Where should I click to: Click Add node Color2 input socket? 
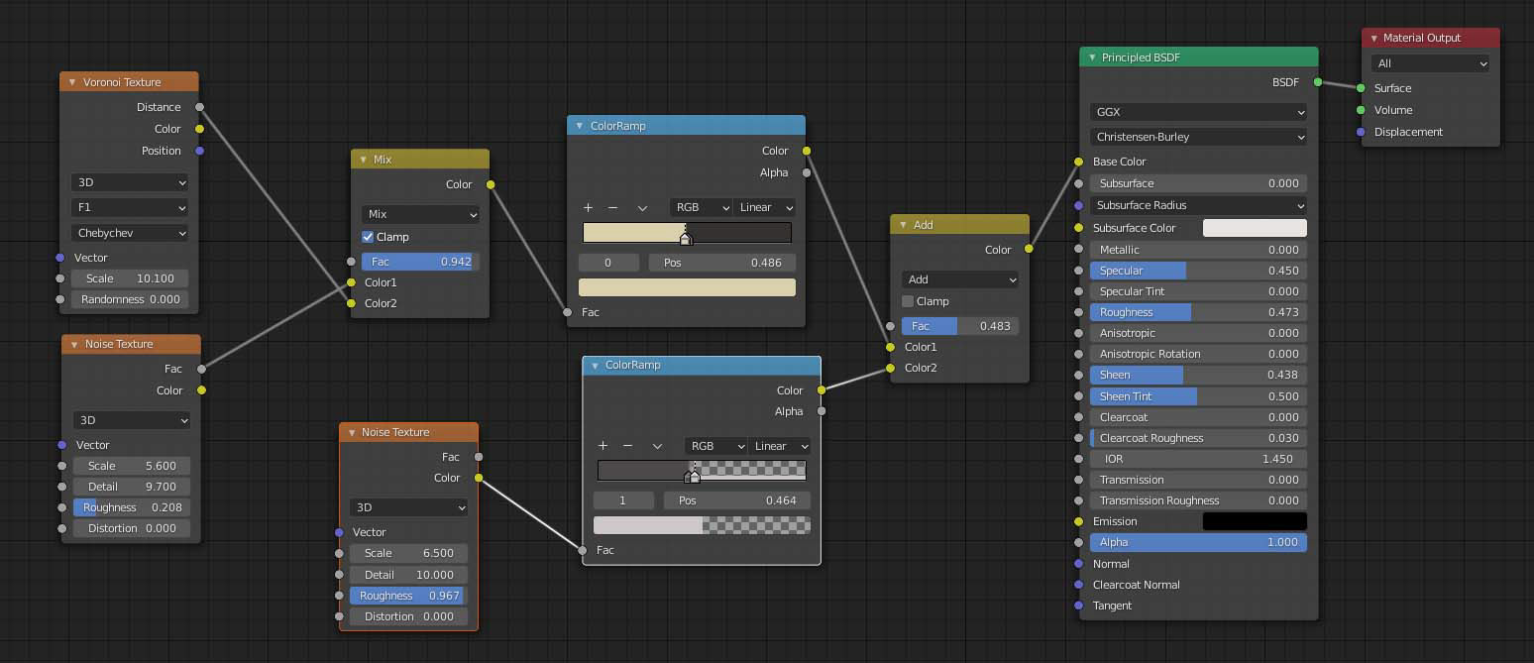(x=891, y=368)
